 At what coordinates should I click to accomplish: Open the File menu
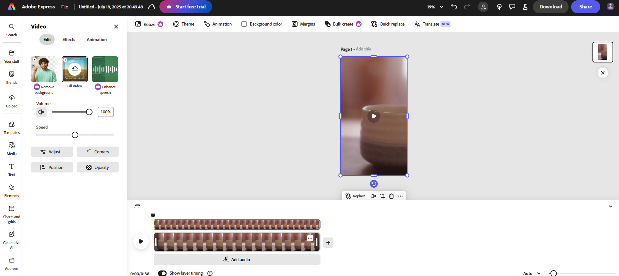65,7
